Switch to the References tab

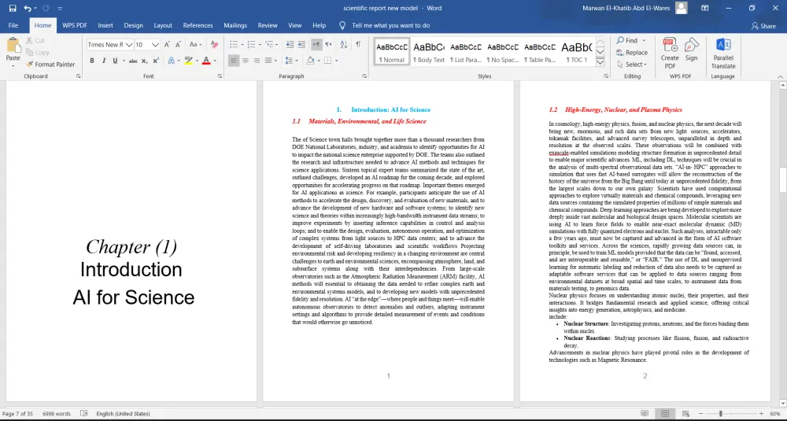198,25
